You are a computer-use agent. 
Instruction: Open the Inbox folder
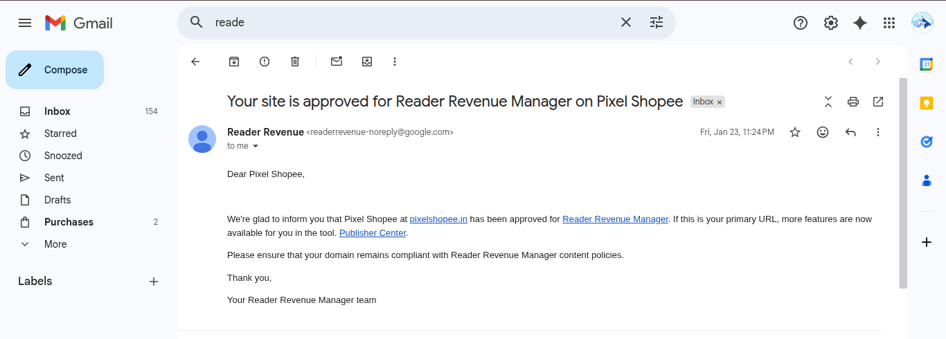click(57, 111)
